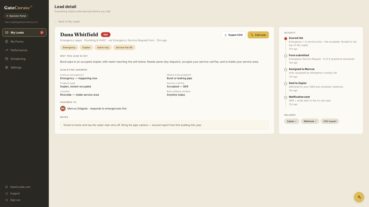Click the MD avatar for Marcus Delgado
Viewport: 369px width, 207px height.
click(63, 108)
